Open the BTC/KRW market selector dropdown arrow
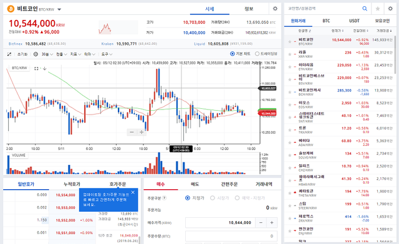 click(x=59, y=9)
